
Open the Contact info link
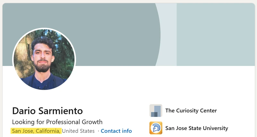pos(116,131)
